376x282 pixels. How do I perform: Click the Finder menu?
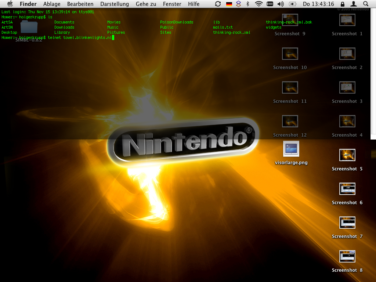point(28,4)
